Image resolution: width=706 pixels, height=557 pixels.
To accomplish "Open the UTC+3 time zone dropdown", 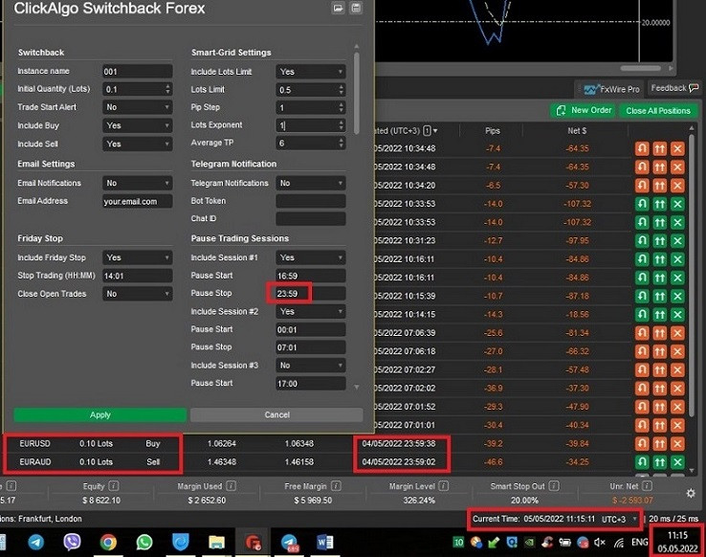I will click(621, 519).
